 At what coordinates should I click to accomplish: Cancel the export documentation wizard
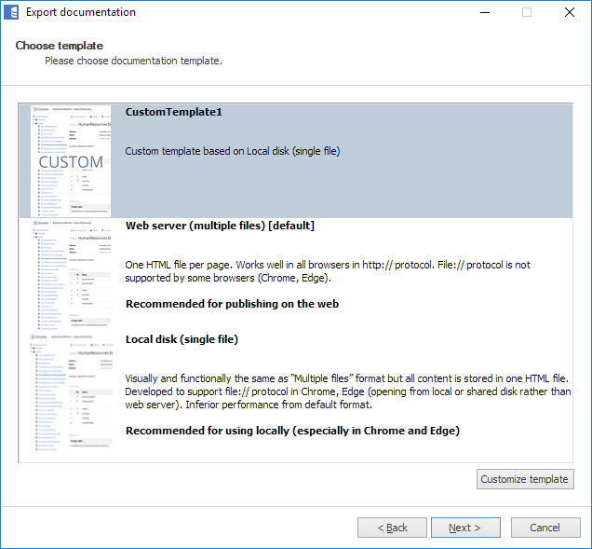(545, 528)
